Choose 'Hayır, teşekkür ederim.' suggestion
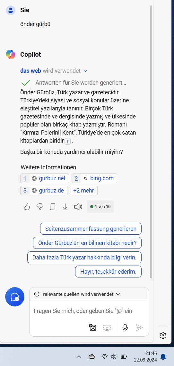 pos(108,271)
